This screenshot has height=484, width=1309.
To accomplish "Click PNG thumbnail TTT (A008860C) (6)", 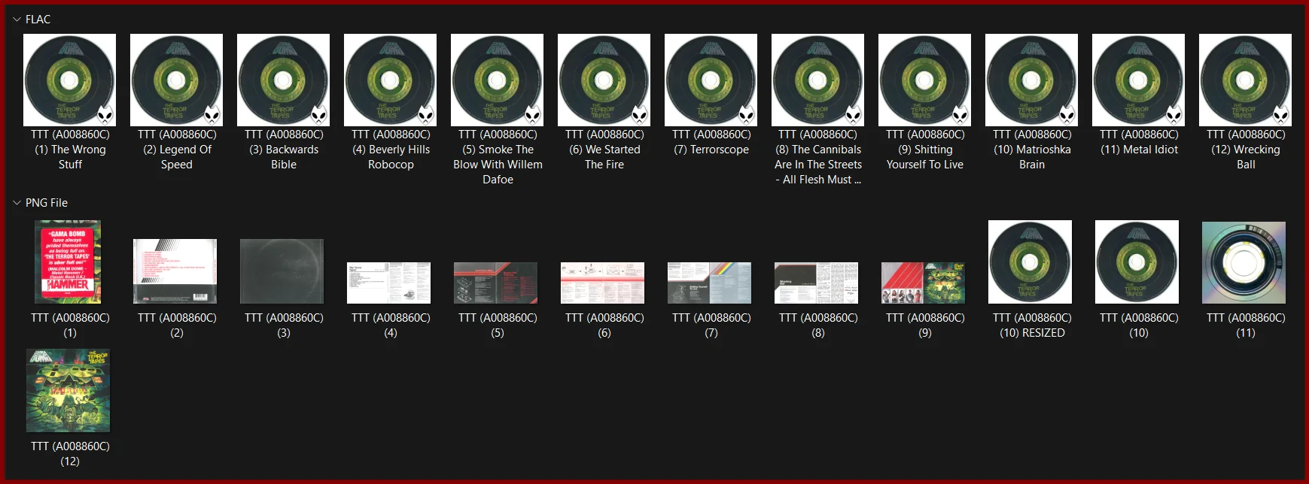I will [x=603, y=283].
